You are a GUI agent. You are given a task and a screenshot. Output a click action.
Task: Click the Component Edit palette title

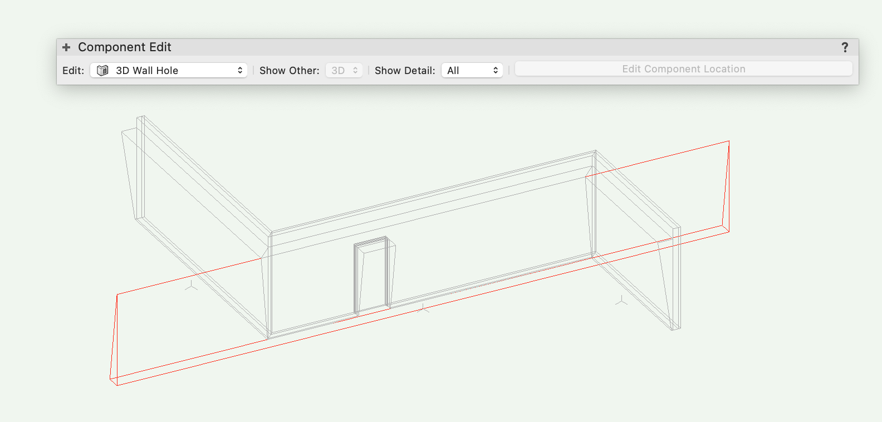tap(124, 47)
